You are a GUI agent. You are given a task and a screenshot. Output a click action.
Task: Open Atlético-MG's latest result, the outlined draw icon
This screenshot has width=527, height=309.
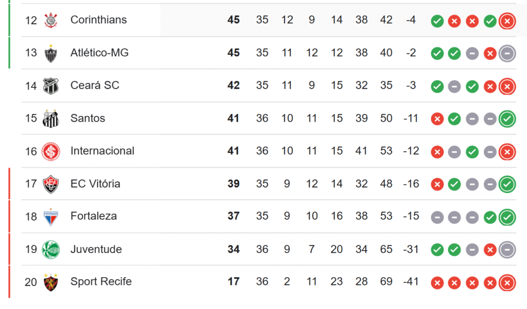pyautogui.click(x=507, y=53)
